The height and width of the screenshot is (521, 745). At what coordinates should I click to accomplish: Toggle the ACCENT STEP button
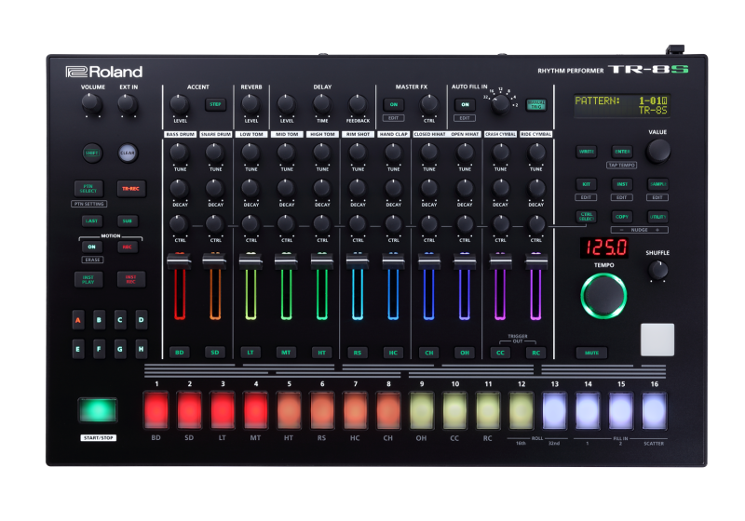[x=215, y=104]
